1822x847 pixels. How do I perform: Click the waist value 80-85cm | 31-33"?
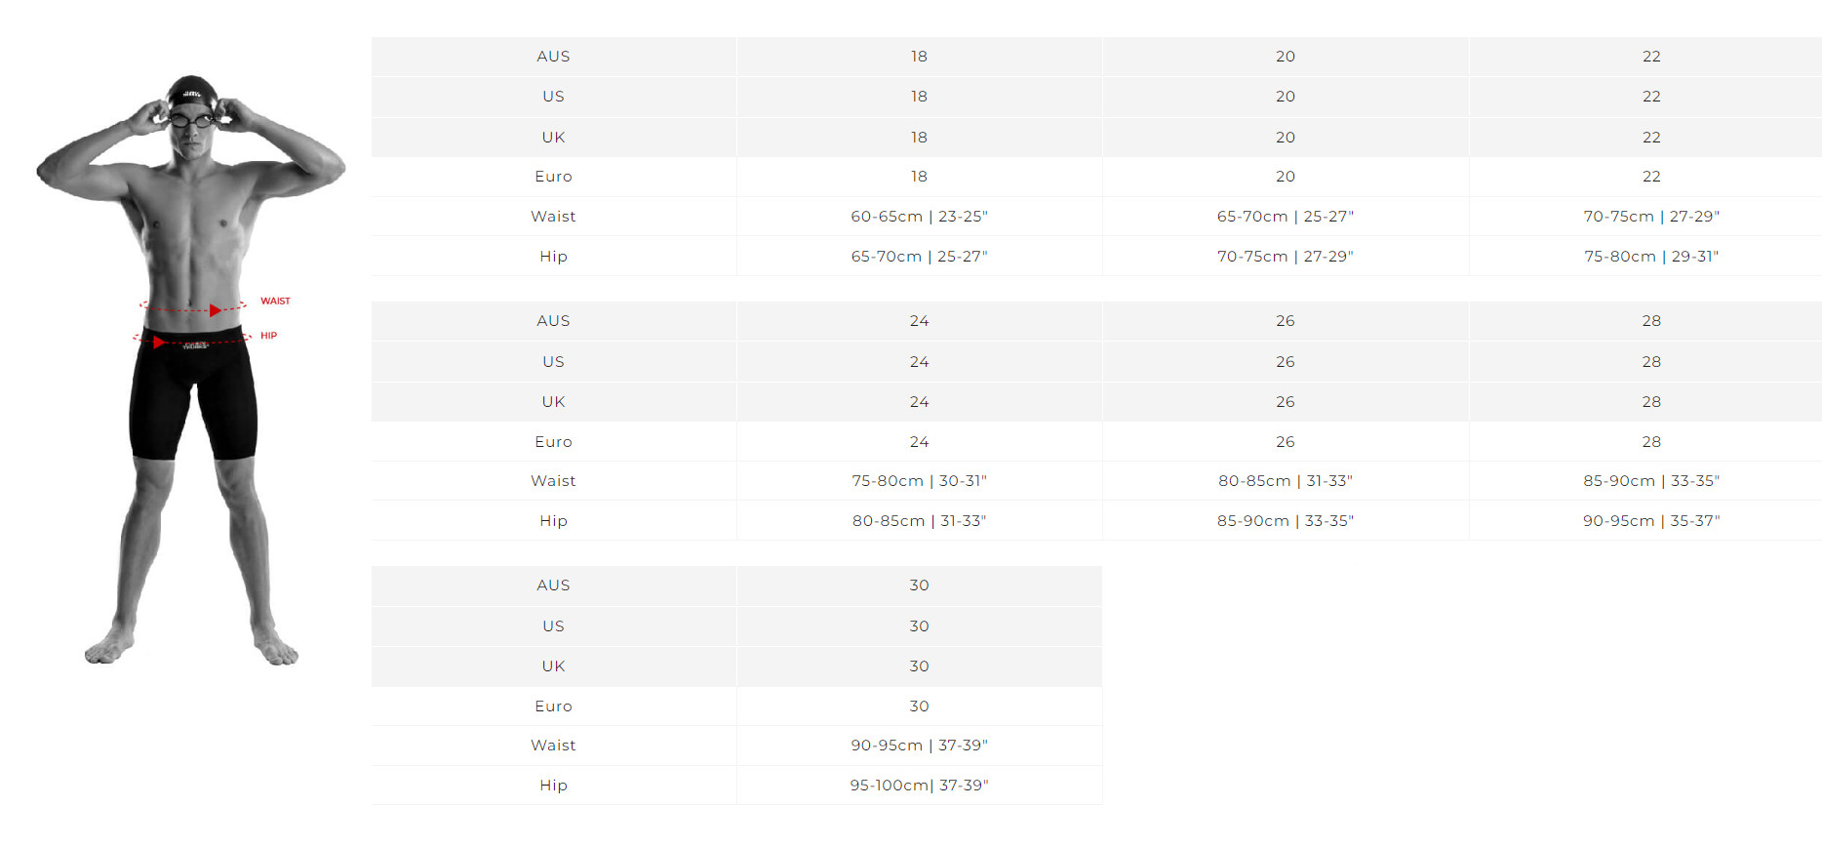tap(1286, 481)
